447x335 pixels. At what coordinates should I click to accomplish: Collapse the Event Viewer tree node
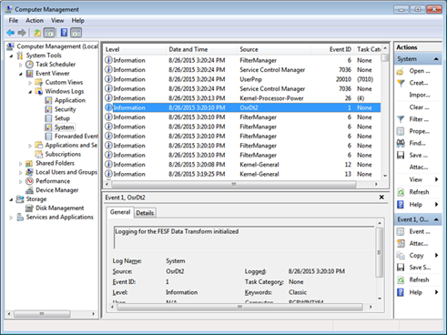click(21, 74)
